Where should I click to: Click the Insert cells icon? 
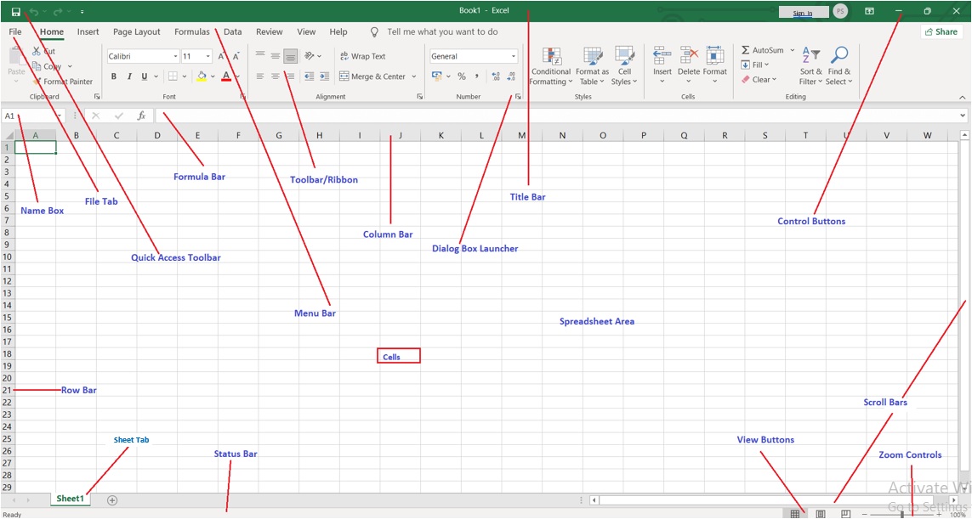click(662, 57)
